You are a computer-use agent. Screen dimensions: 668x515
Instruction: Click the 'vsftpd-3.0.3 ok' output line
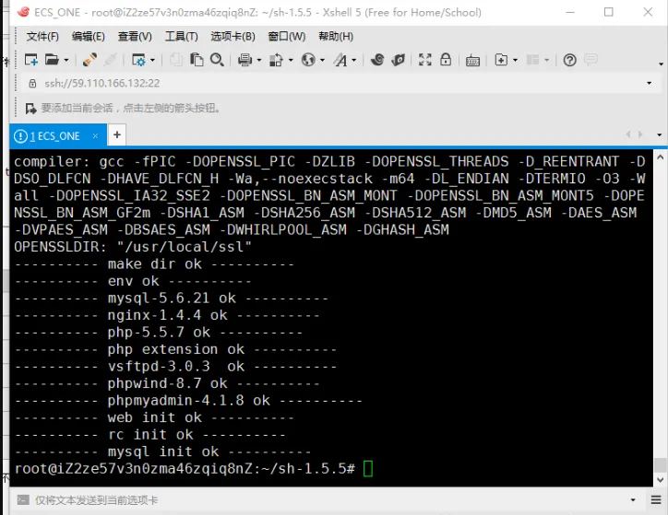coord(175,366)
